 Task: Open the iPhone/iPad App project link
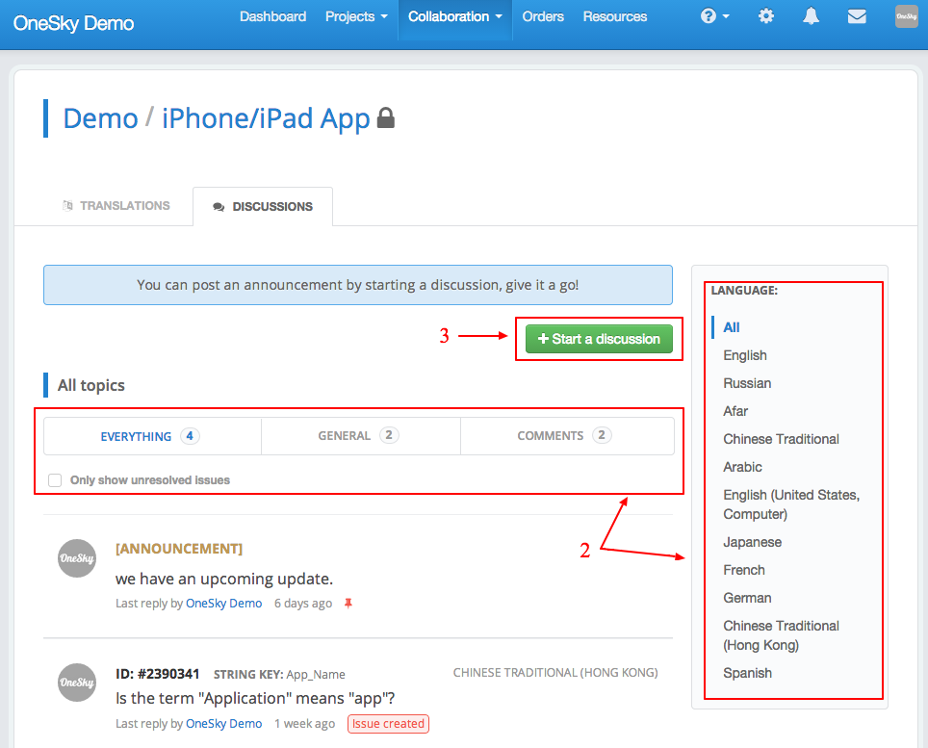coord(266,118)
